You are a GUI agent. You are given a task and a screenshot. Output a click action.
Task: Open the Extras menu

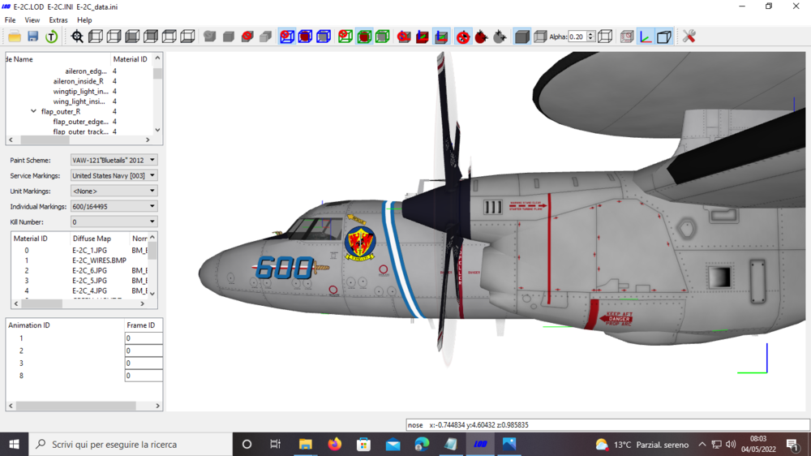coord(58,20)
